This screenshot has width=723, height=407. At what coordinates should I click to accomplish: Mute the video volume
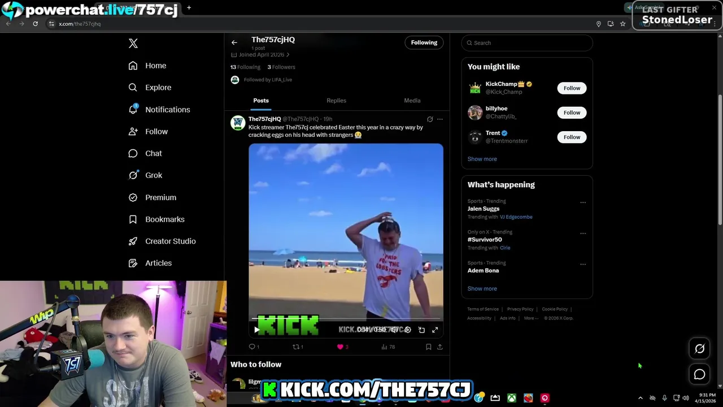click(x=394, y=330)
